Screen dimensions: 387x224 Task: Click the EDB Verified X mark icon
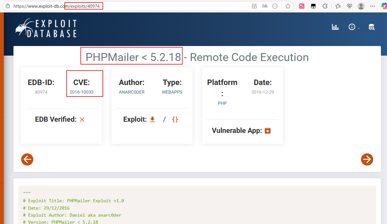click(82, 120)
